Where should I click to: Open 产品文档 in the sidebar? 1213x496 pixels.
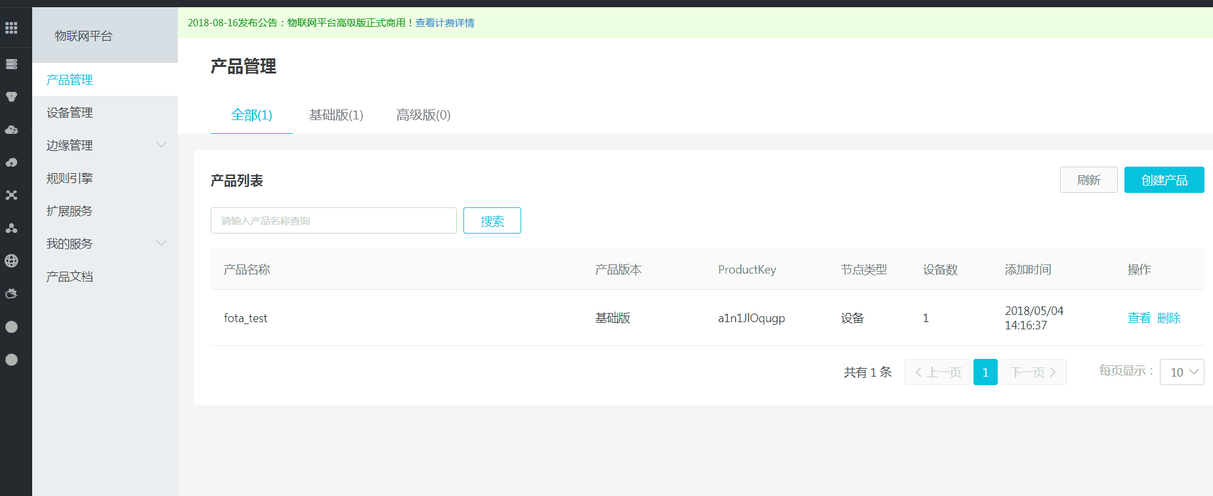tap(105, 276)
